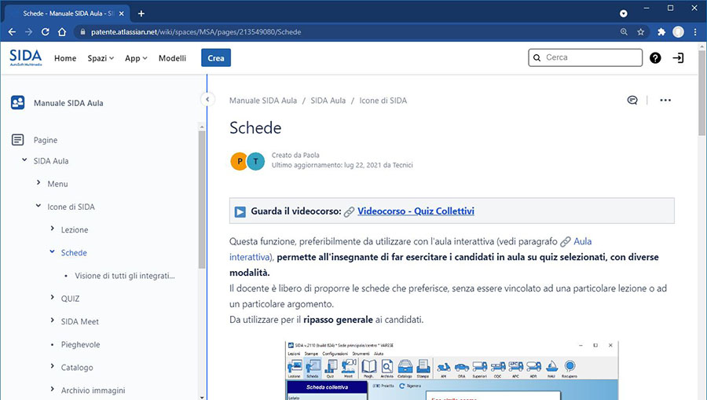Collapse the Icone di SIDA branch
Image resolution: width=707 pixels, height=400 pixels.
[x=38, y=207]
